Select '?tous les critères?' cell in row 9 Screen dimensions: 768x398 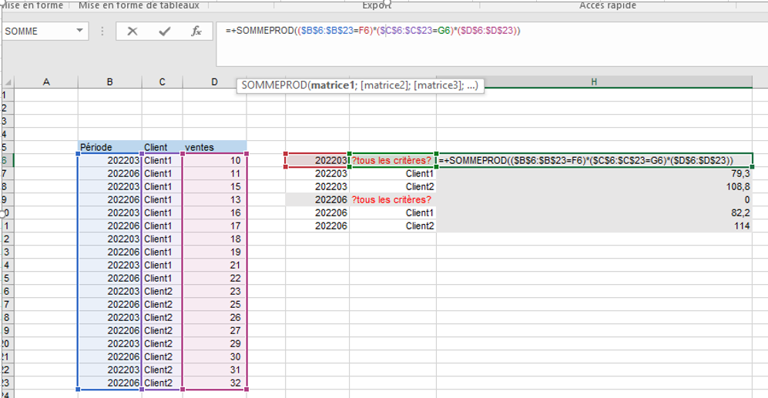392,199
